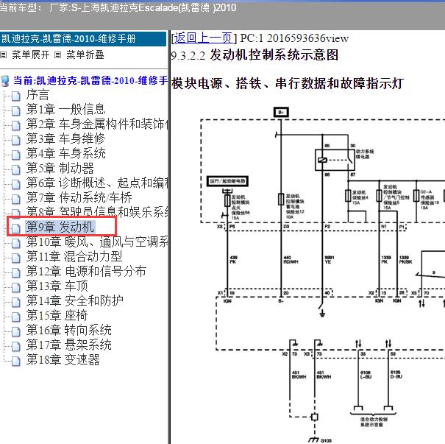Click the page icon beside 第15章
Image resolution: width=445 pixels, height=444 pixels.
point(16,317)
